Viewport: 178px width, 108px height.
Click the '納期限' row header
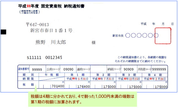28,79
